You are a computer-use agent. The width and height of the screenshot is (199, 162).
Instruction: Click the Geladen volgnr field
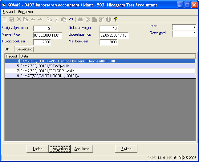click(x=108, y=29)
